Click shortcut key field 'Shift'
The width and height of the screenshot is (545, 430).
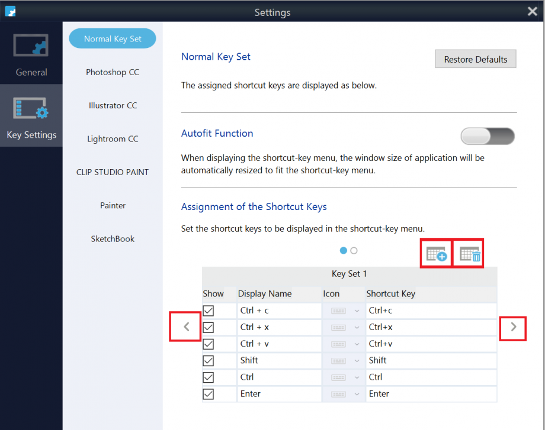point(431,361)
